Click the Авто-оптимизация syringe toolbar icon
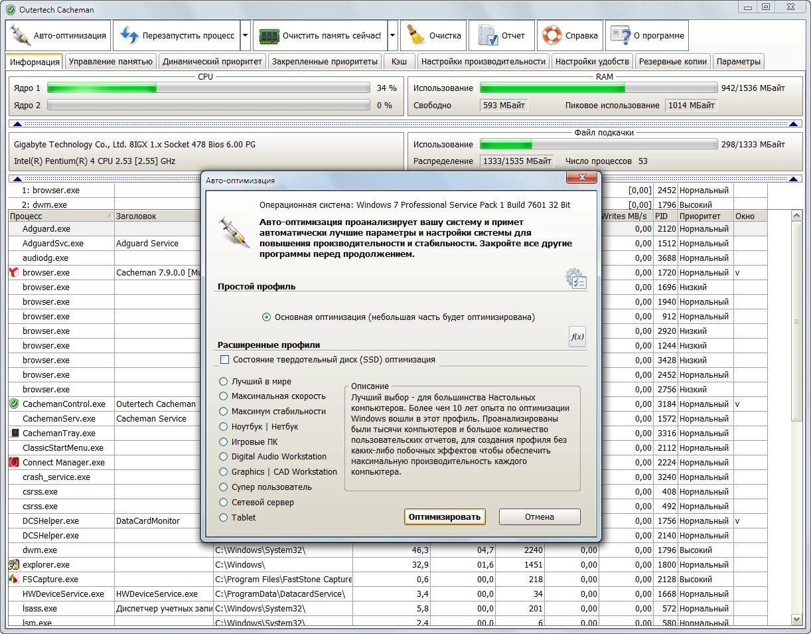Viewport: 811px width, 634px height. (x=21, y=35)
